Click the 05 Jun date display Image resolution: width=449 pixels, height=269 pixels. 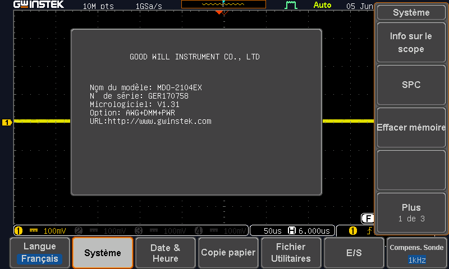(359, 6)
